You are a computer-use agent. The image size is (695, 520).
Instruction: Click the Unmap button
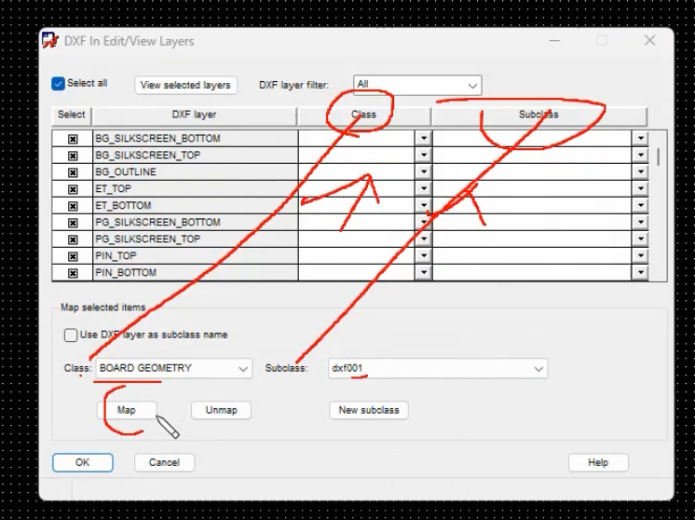click(x=221, y=410)
